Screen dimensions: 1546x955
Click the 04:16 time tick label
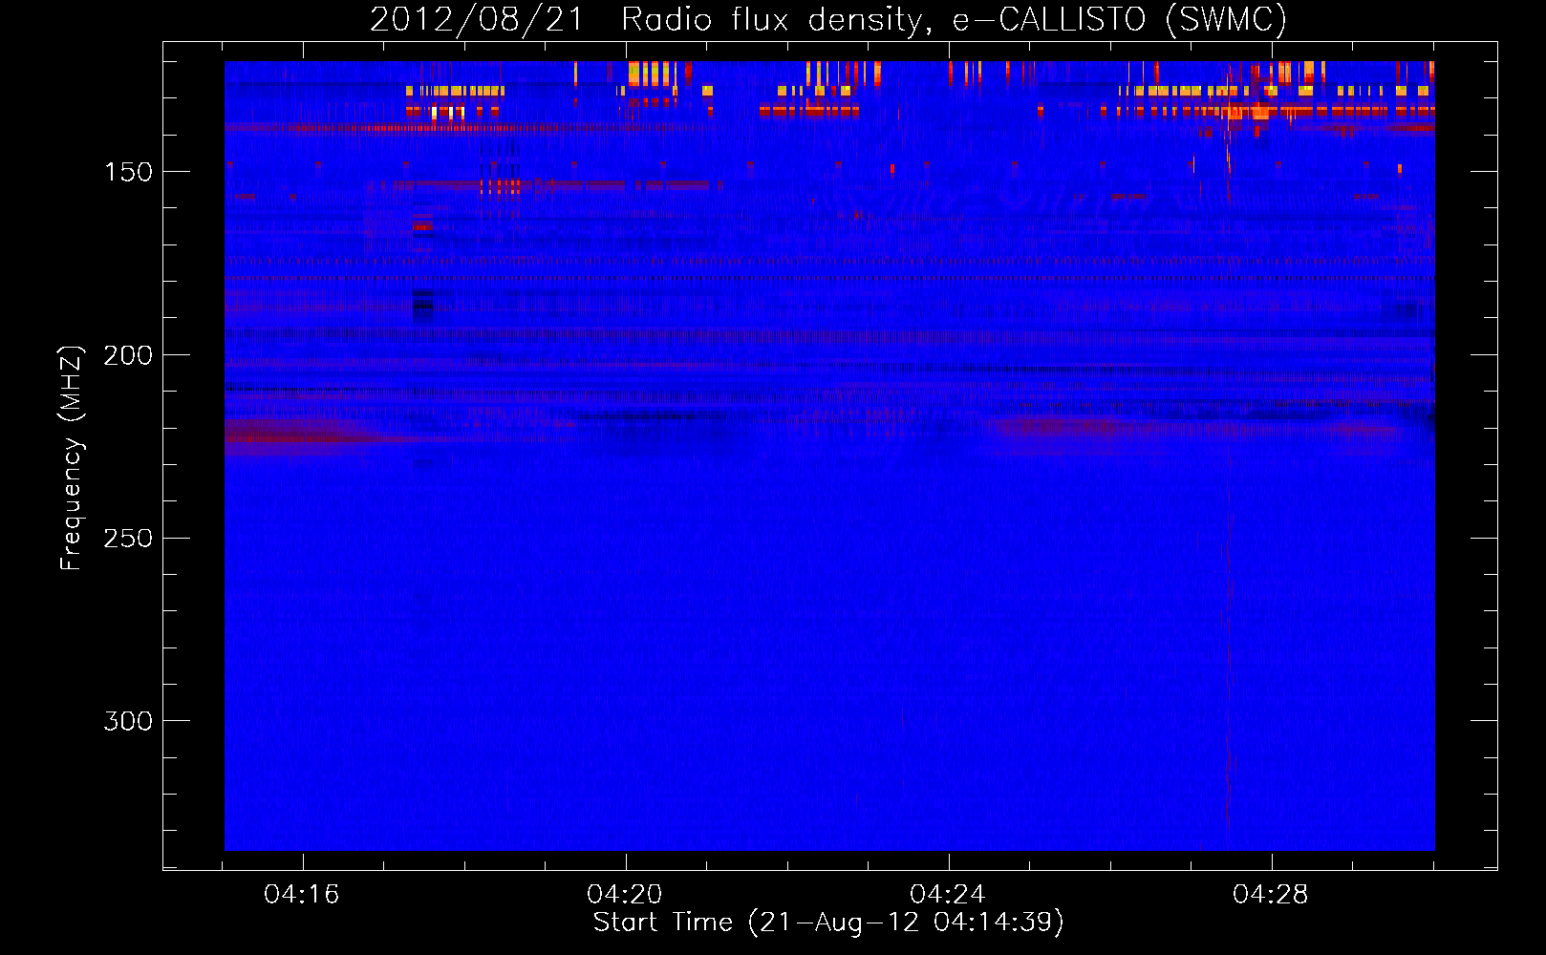302,895
